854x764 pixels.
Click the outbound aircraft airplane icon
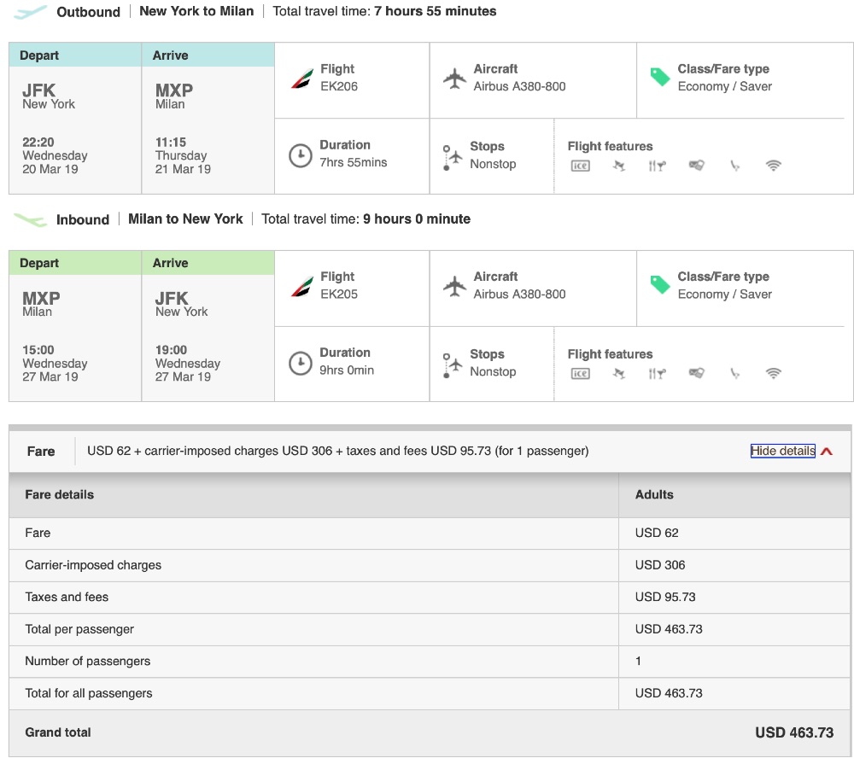point(454,79)
